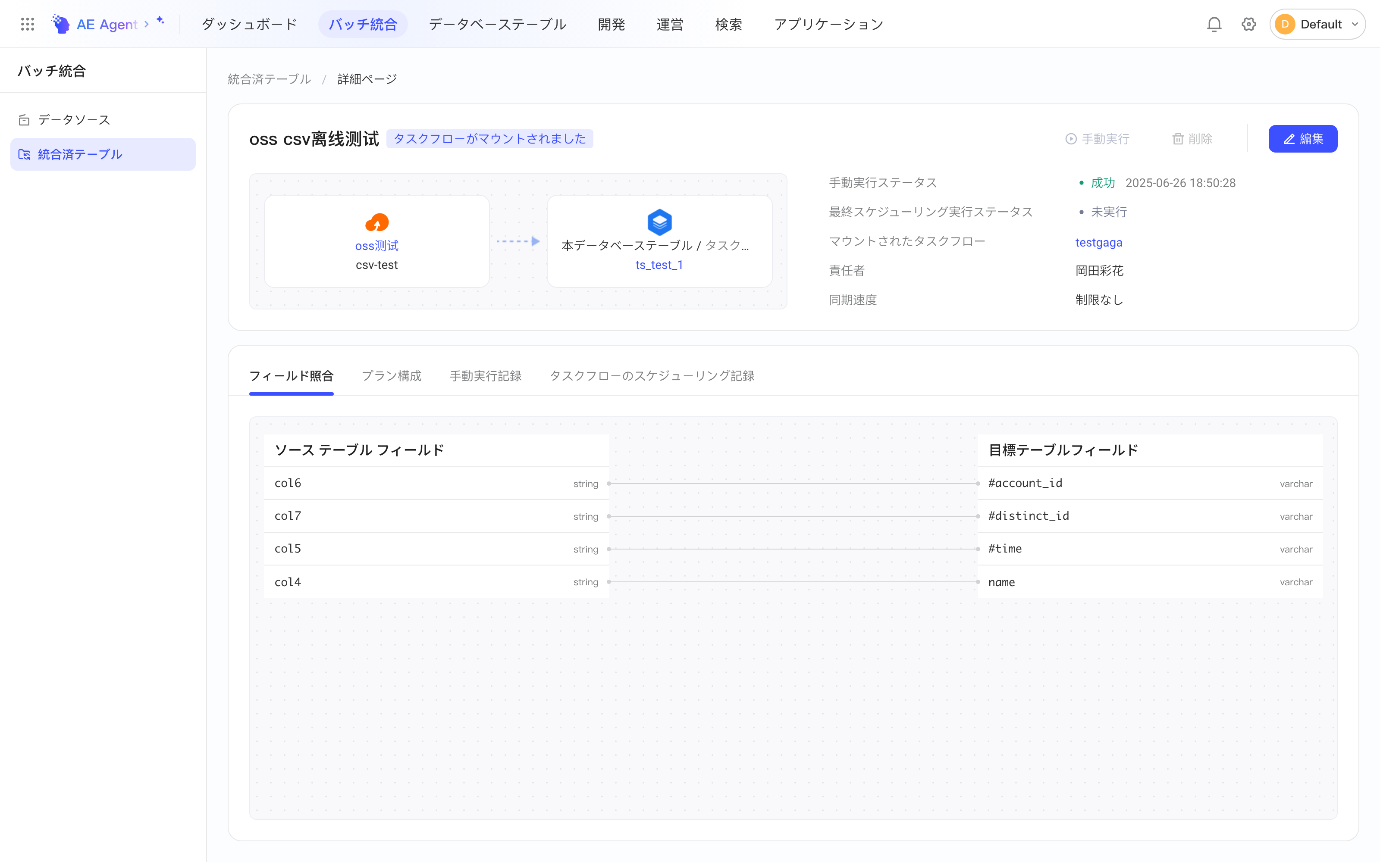
Task: Click the 制限なし sync speed value
Action: (1099, 300)
